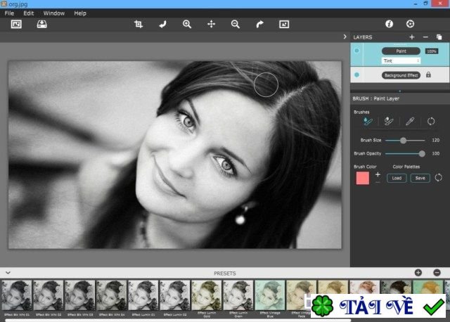Open the info icon in toolbar

[x=389, y=24]
